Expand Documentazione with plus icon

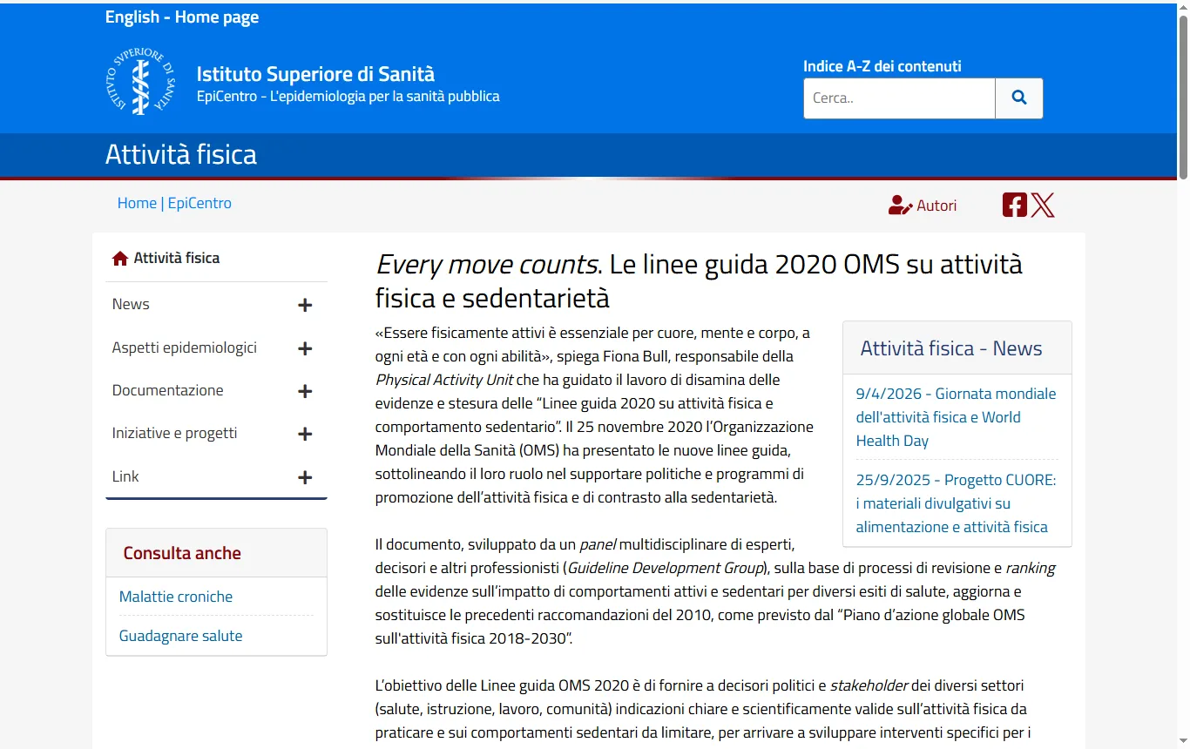click(x=305, y=391)
